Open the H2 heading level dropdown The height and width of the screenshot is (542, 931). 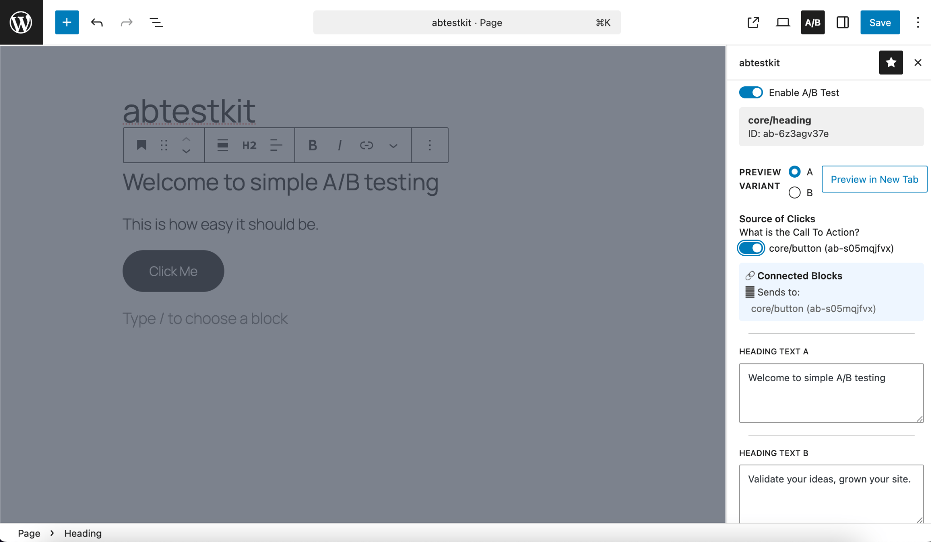249,145
